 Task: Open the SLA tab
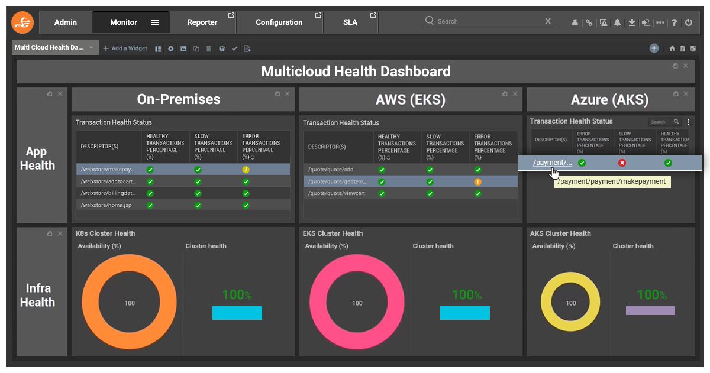click(350, 22)
